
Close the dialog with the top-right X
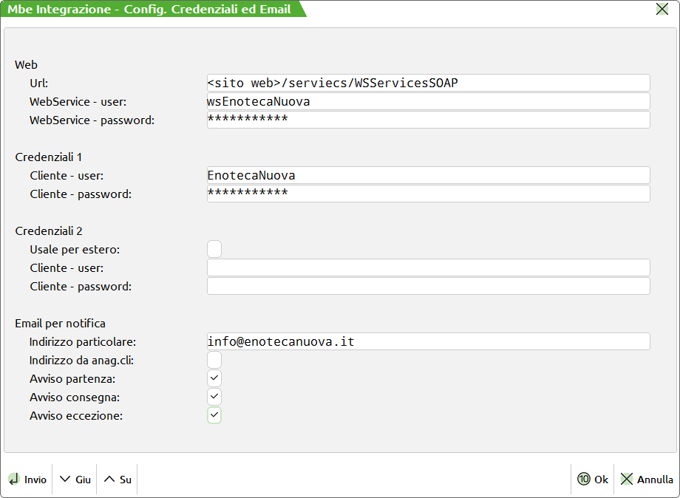662,10
